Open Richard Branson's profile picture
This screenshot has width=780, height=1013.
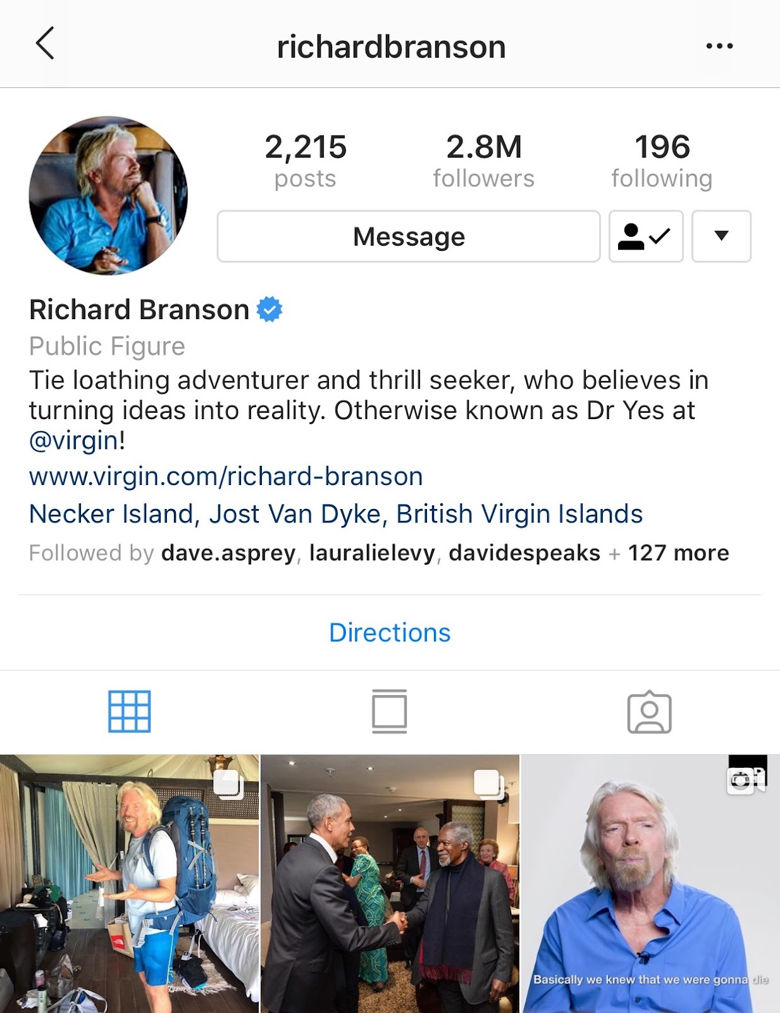108,195
